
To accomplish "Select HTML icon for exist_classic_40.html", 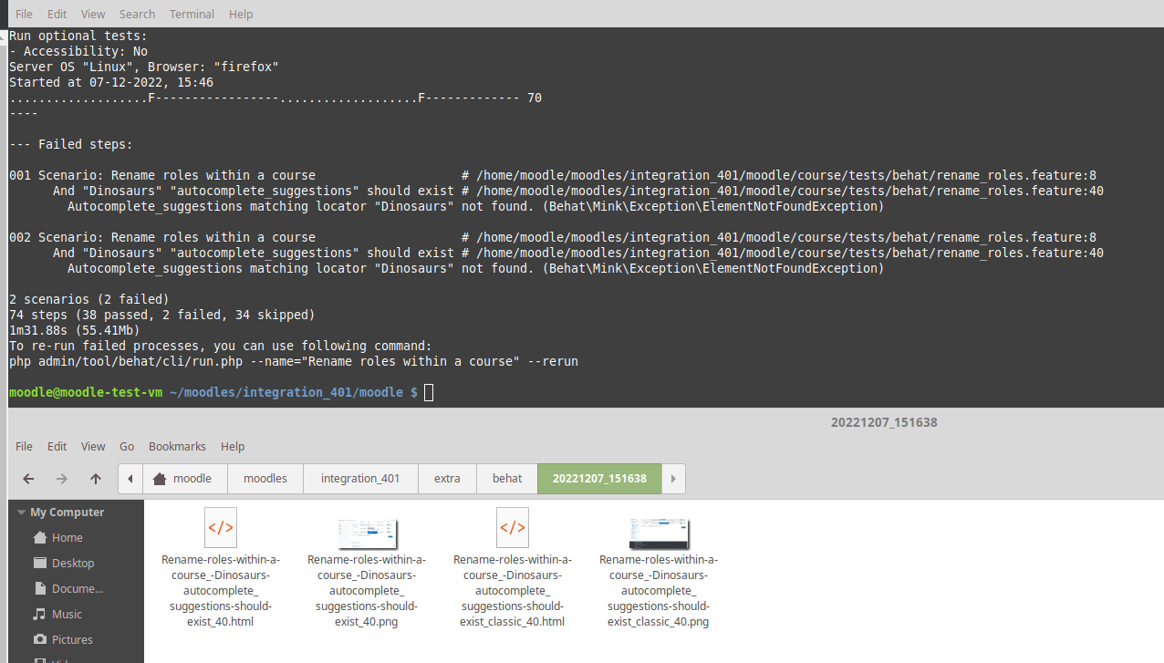I will [x=513, y=527].
